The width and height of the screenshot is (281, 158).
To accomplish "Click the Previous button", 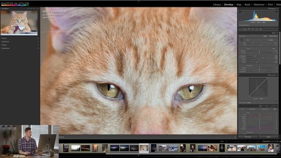I will tap(248, 137).
